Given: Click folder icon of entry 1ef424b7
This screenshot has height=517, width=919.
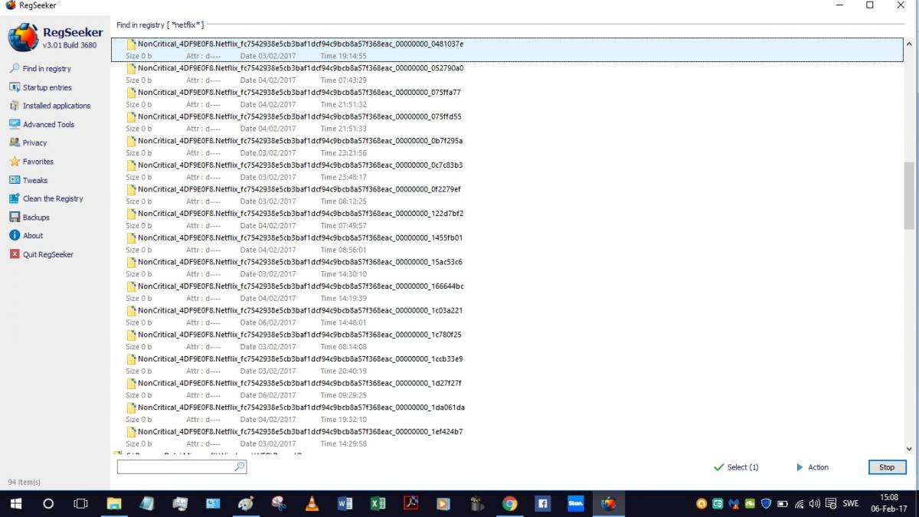Looking at the screenshot, I should tap(132, 431).
